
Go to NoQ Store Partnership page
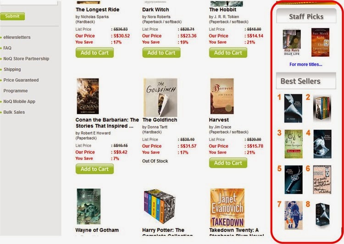[x=26, y=59]
